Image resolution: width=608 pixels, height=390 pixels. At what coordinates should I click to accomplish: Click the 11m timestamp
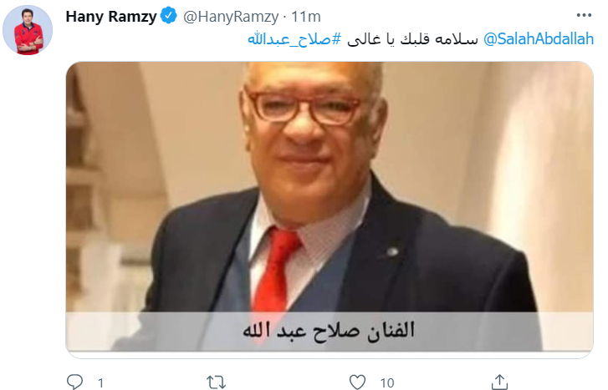(306, 17)
